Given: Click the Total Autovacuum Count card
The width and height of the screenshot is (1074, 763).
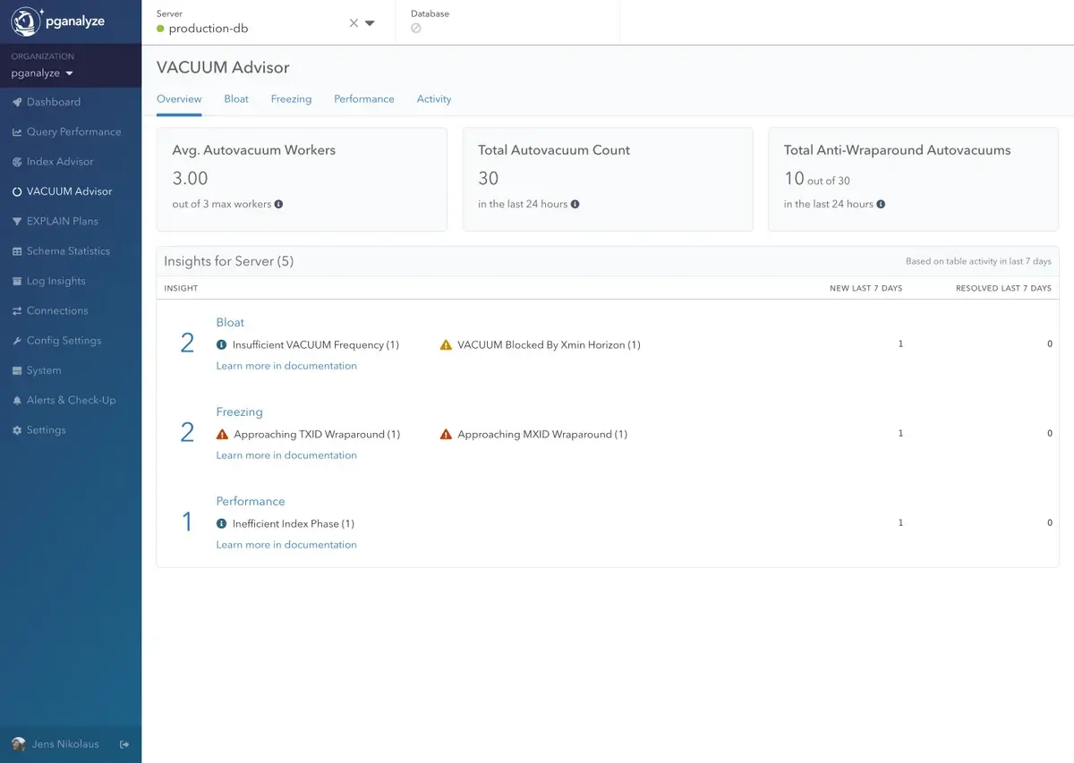Looking at the screenshot, I should click(608, 180).
